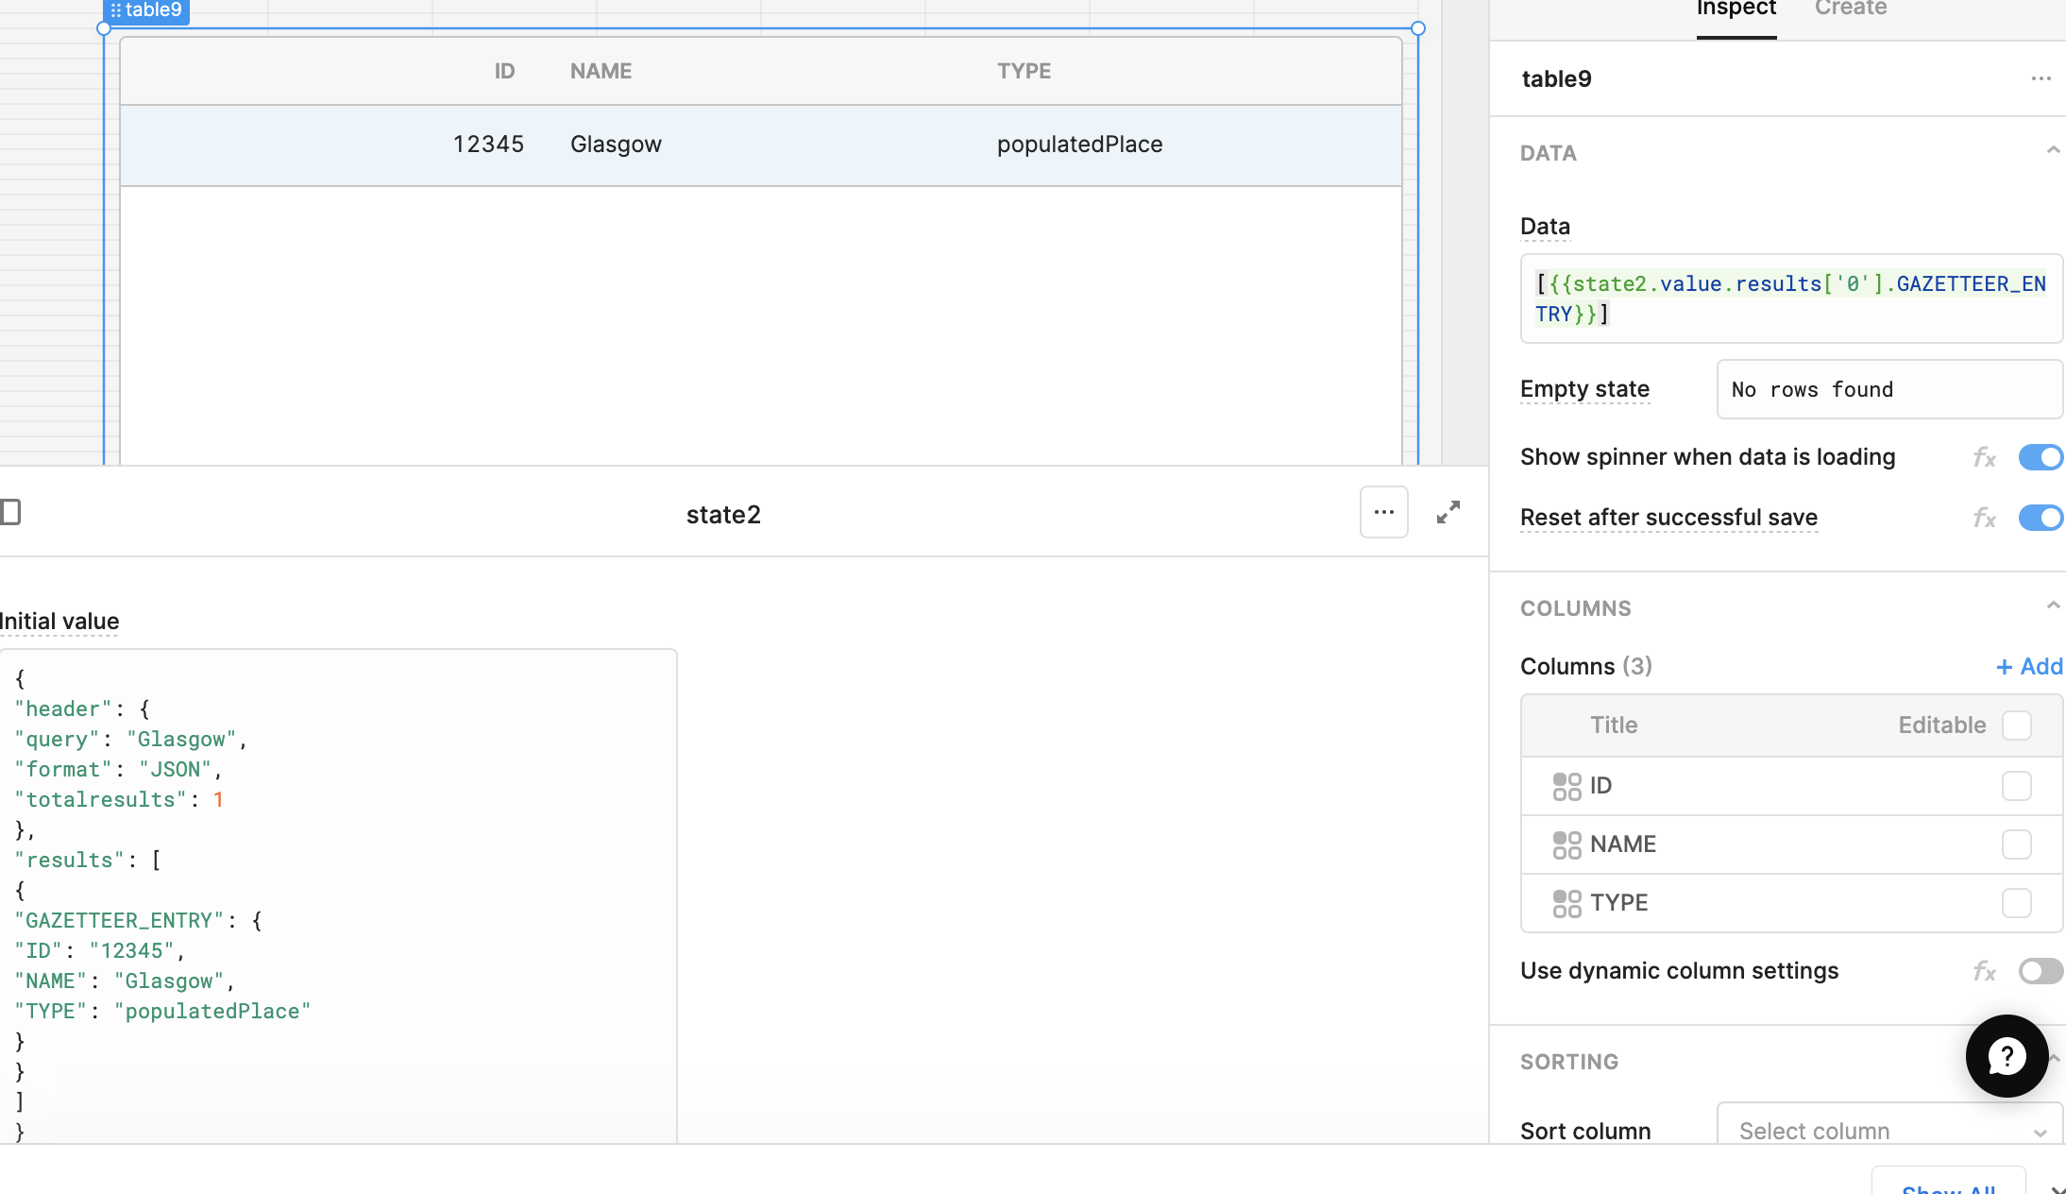
Task: Select the Inspect tab
Action: (x=1736, y=9)
